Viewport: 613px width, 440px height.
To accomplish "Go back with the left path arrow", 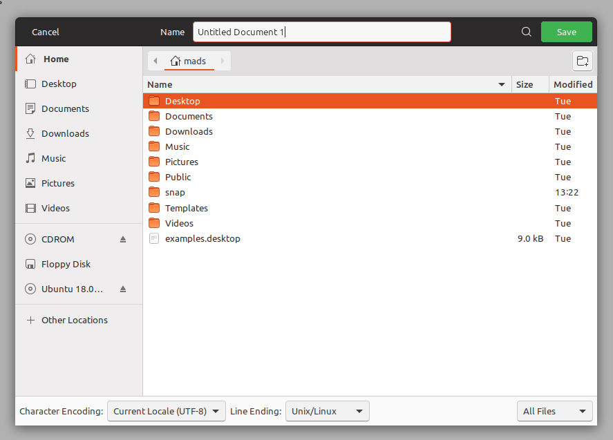I will [x=155, y=61].
